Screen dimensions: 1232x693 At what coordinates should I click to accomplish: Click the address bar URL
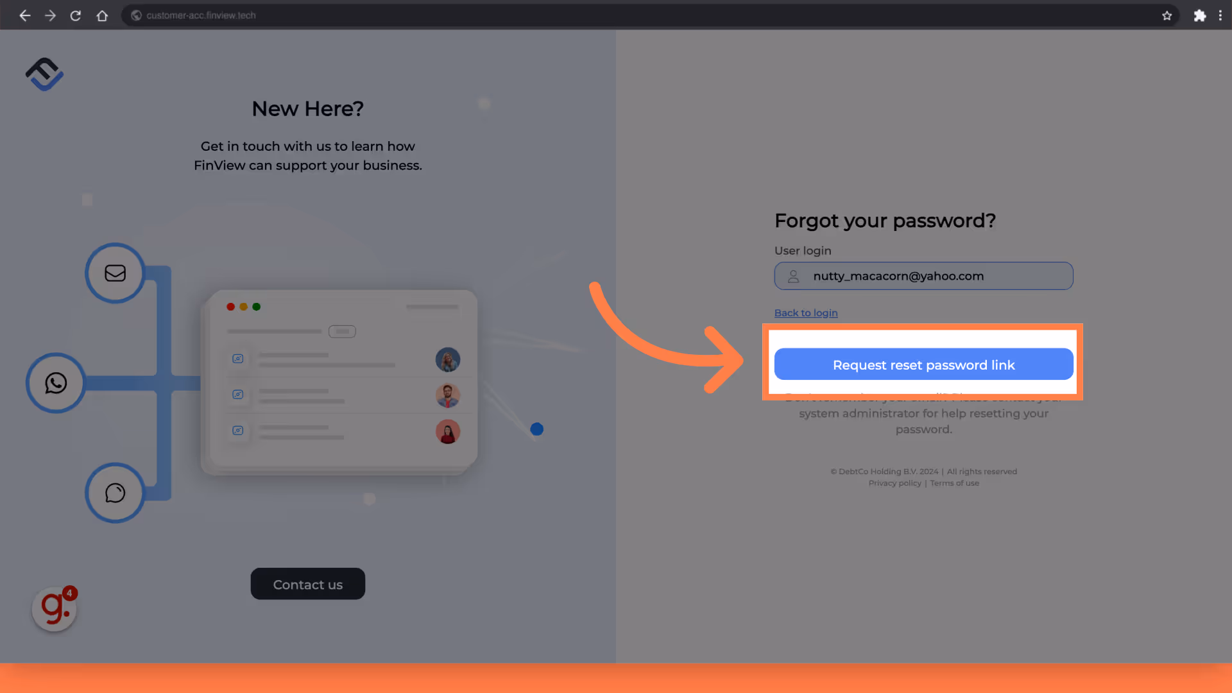tap(201, 15)
